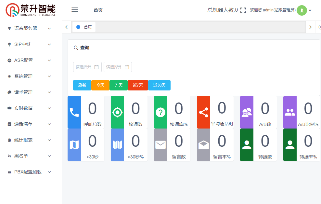The image size is (321, 204).
Task: Click the 留言数 label
Action: pyautogui.click(x=179, y=157)
